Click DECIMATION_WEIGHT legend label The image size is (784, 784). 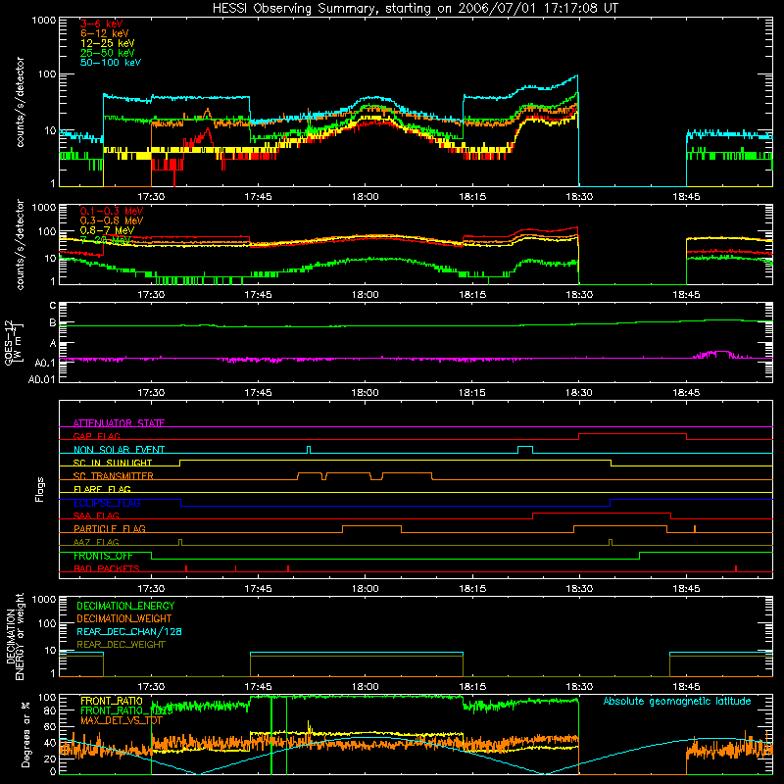(x=124, y=618)
